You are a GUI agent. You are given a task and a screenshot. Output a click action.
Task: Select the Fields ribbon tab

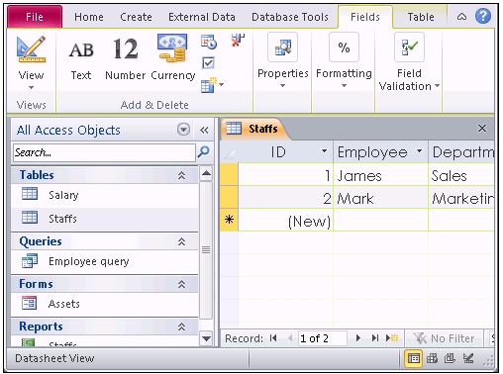[365, 17]
